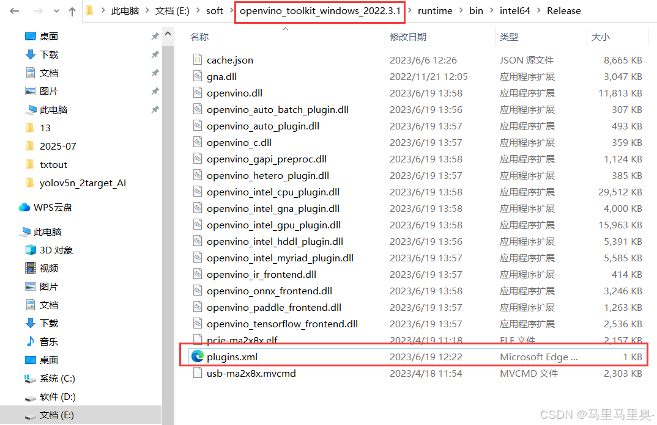The image size is (657, 425).
Task: Open WPS云盘 cloud icon
Action: point(24,207)
